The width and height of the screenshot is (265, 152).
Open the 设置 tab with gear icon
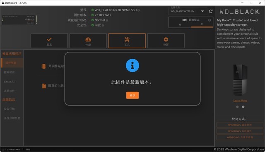[166, 41]
